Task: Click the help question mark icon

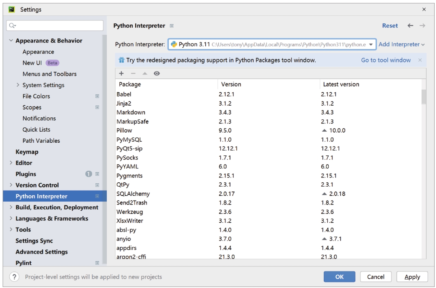Action: pos(14,277)
